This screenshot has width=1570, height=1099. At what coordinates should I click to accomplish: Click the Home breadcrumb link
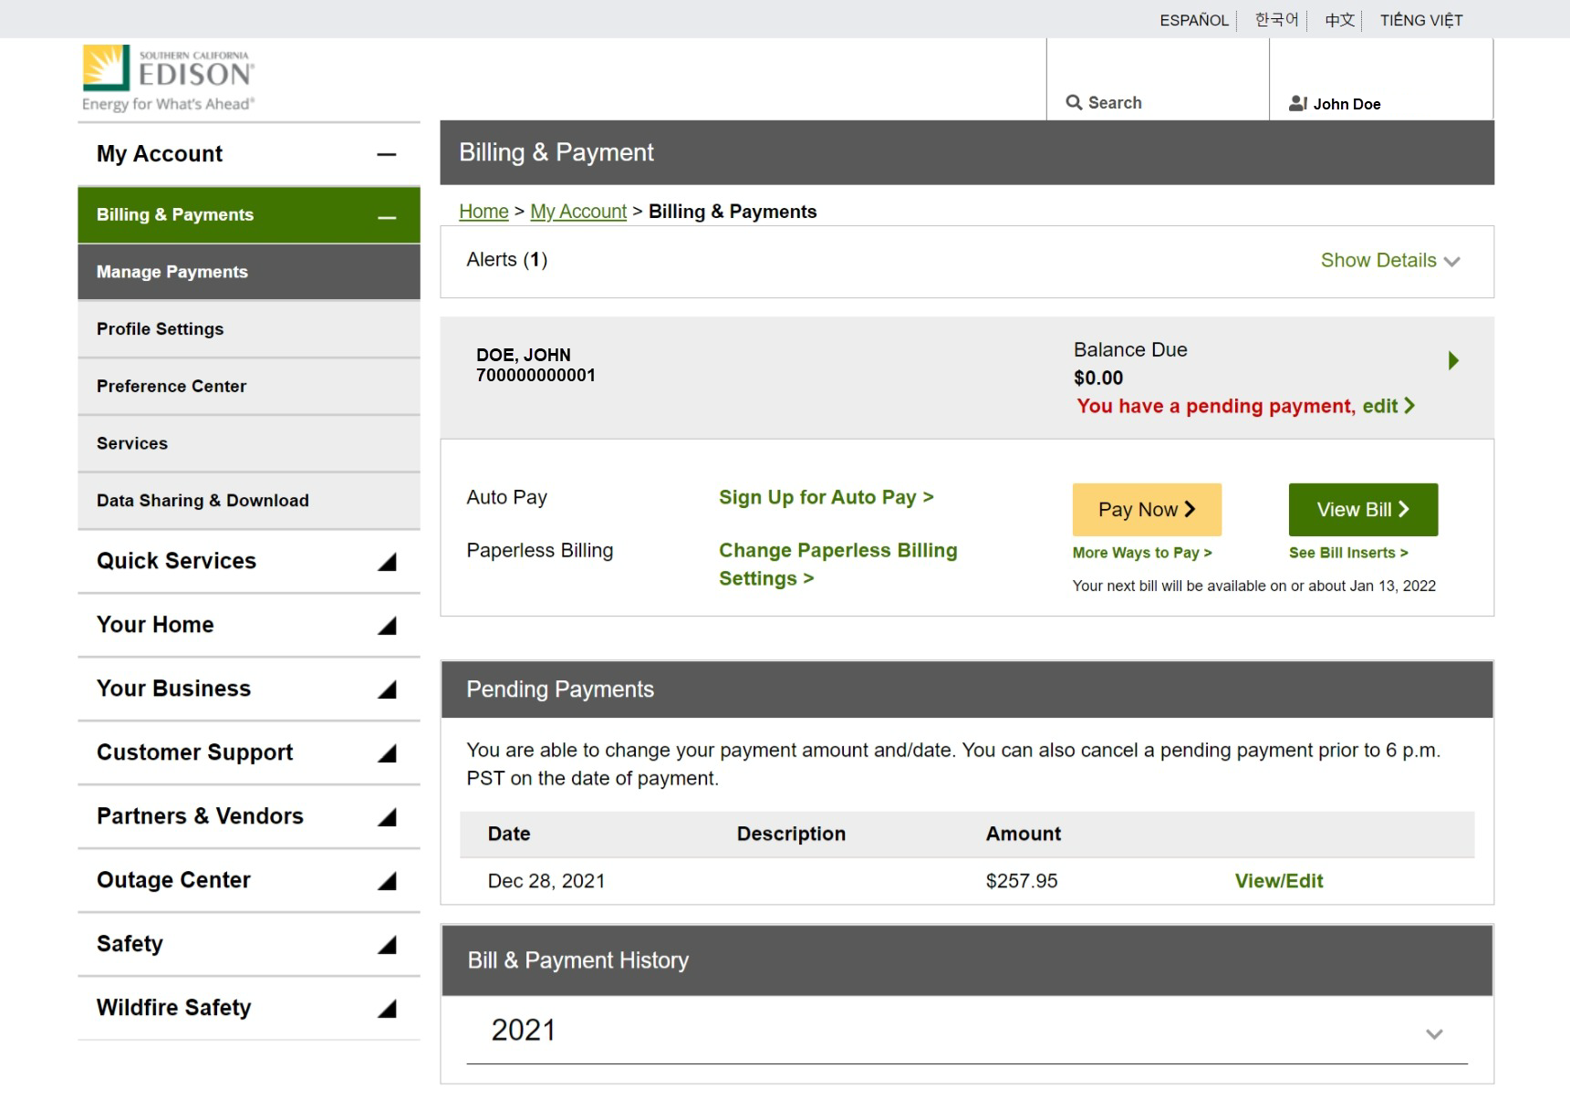pyautogui.click(x=483, y=212)
